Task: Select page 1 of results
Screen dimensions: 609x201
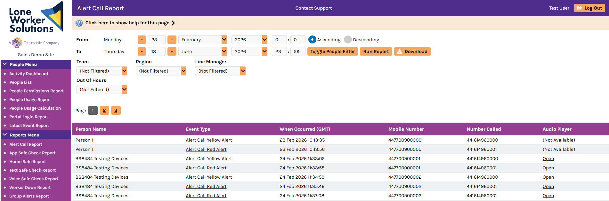Action: (93, 110)
